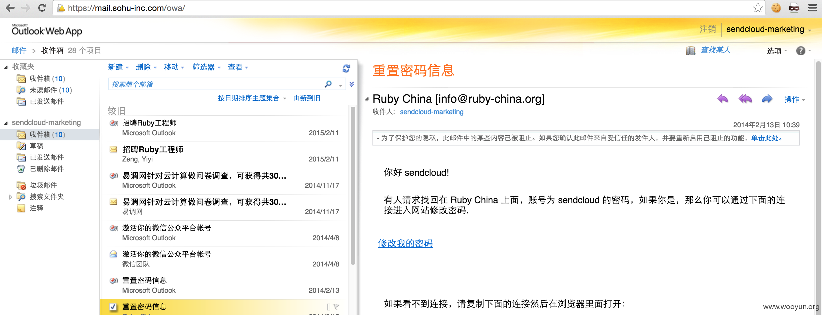Refresh the mailbox with the refresh icon
822x315 pixels.
pos(346,68)
